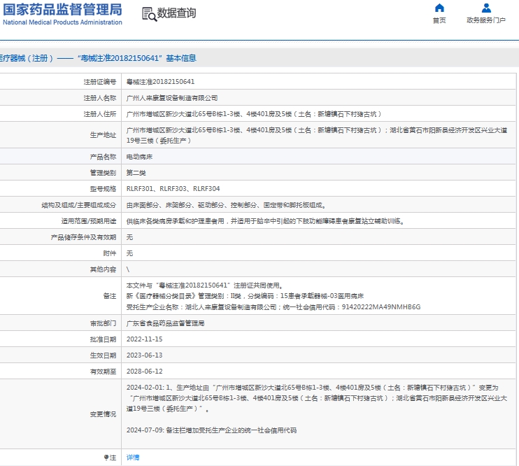Click the 型号规格 row label

pyautogui.click(x=103, y=189)
